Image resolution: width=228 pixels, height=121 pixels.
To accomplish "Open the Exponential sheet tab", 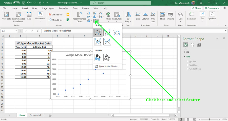I will click(x=35, y=115).
